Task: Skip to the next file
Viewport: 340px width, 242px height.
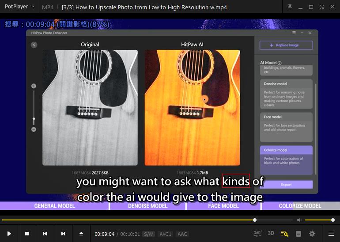Action: 63,234
